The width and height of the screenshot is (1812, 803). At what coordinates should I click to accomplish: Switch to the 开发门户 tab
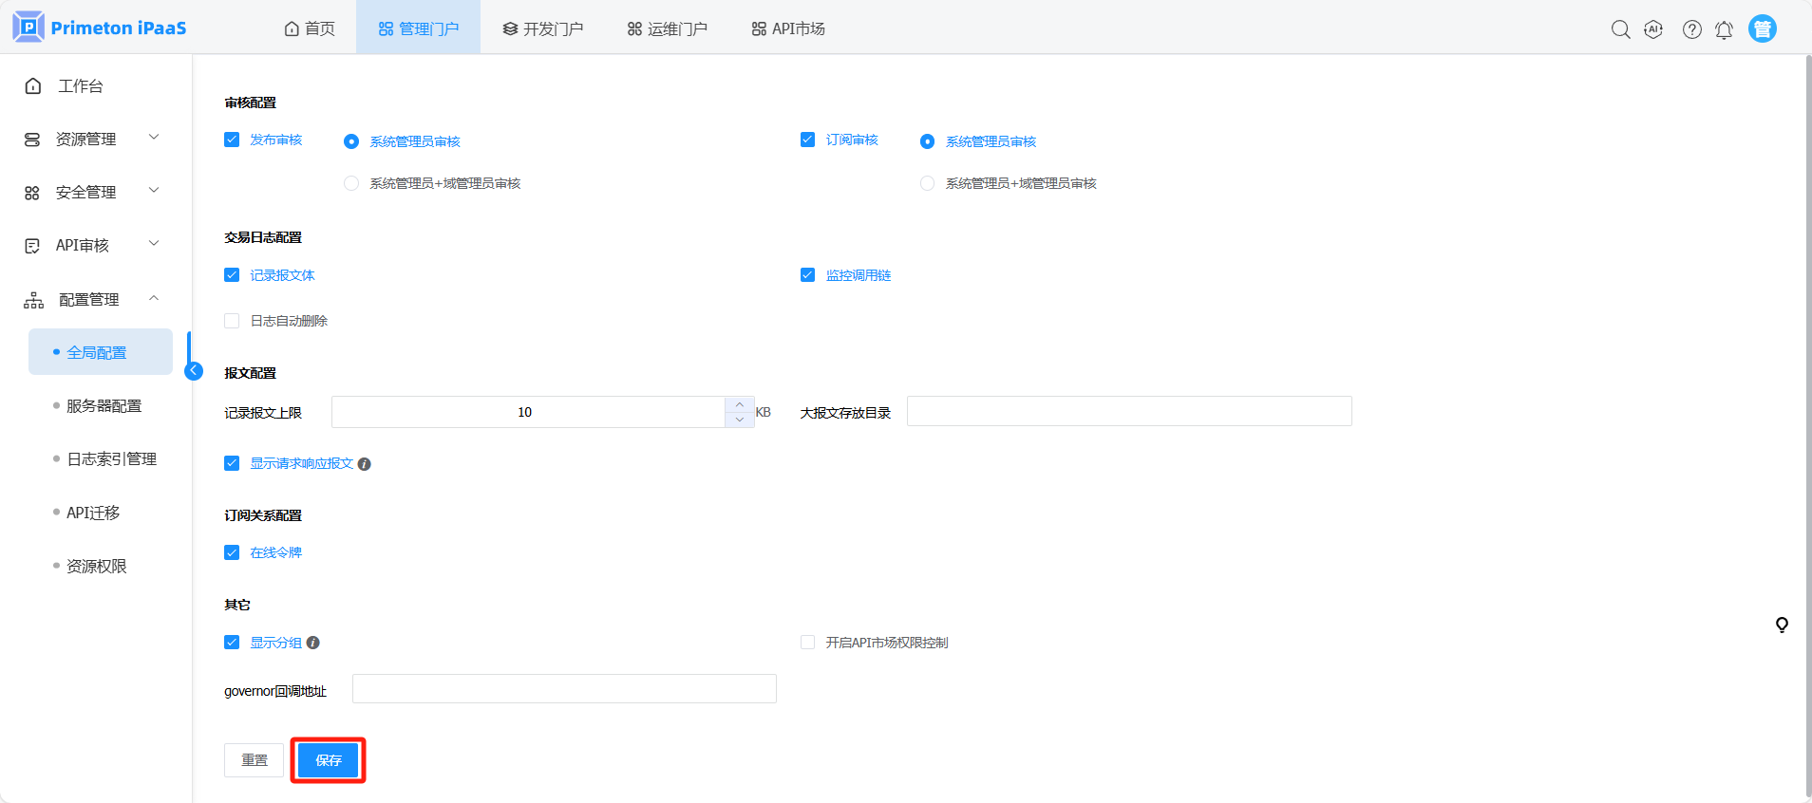542,28
